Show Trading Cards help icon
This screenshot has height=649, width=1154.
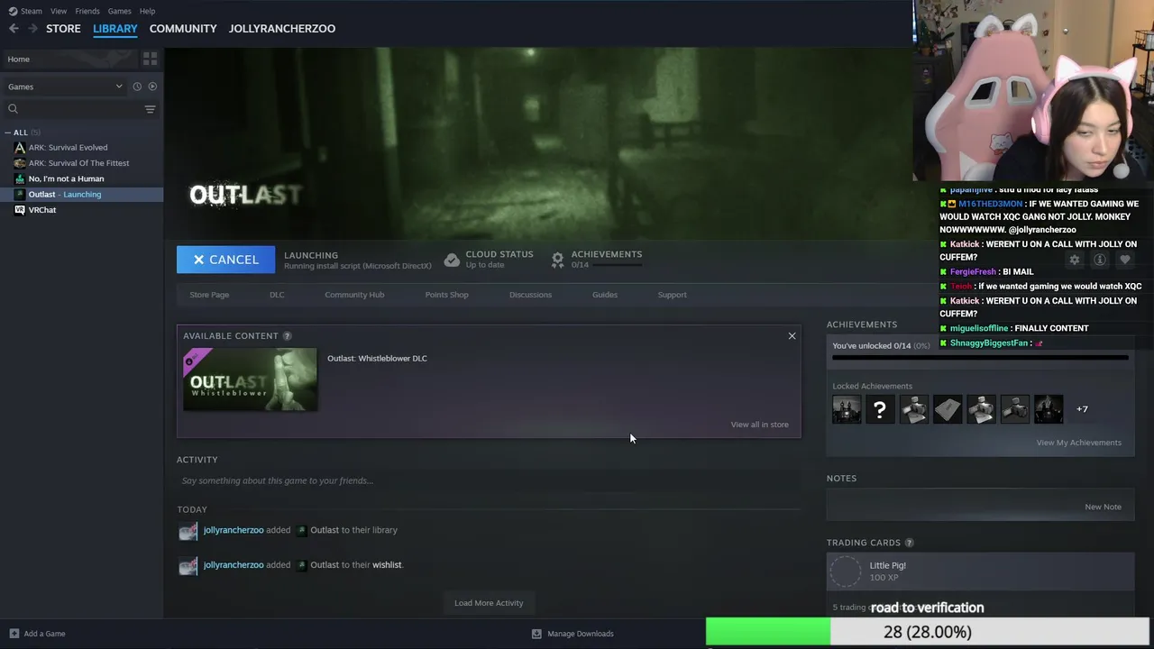tap(909, 543)
